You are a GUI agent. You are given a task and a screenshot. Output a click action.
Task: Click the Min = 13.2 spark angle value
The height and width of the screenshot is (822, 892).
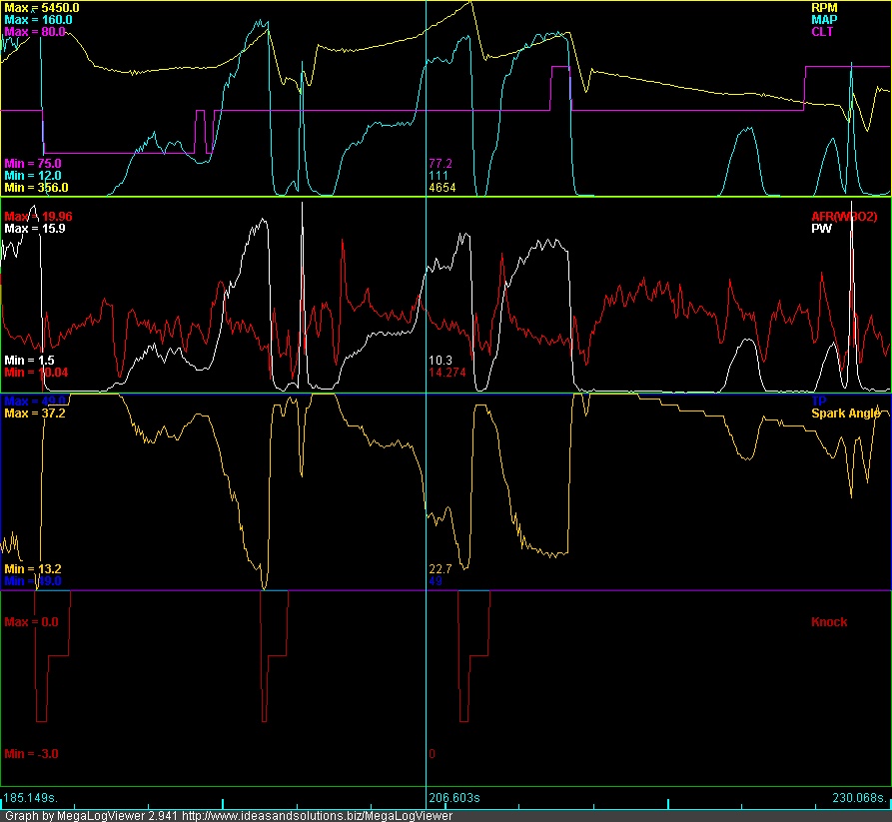32,569
